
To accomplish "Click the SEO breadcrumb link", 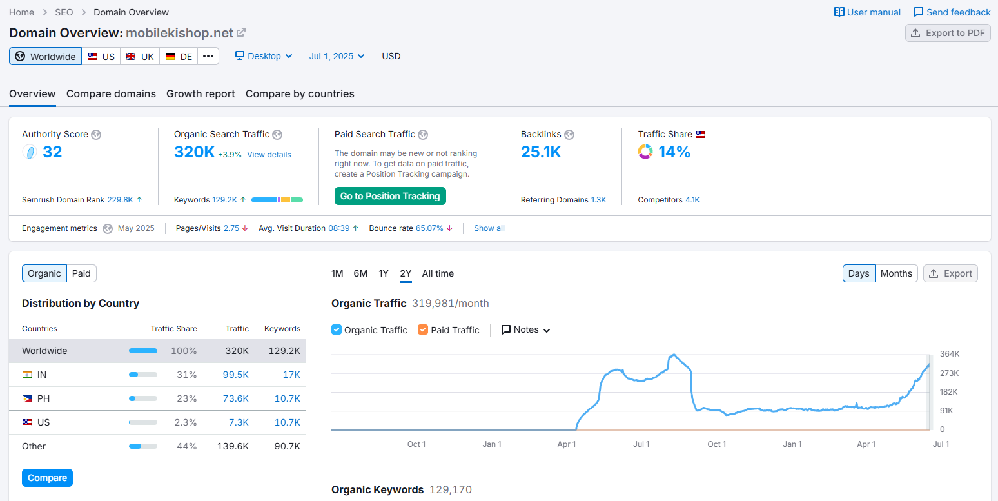I will (x=64, y=12).
